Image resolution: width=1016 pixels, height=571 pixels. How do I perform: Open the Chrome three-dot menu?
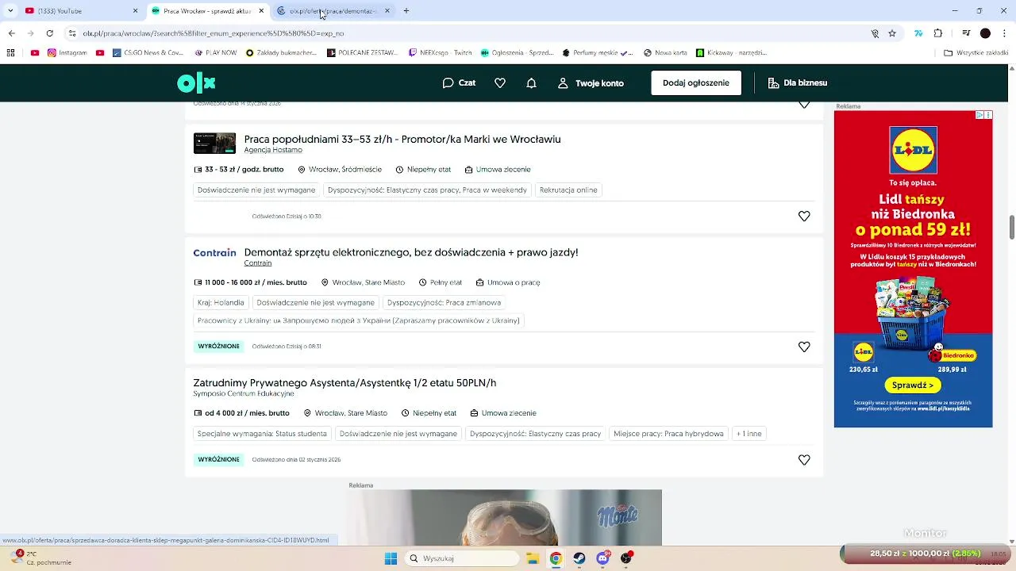1005,33
